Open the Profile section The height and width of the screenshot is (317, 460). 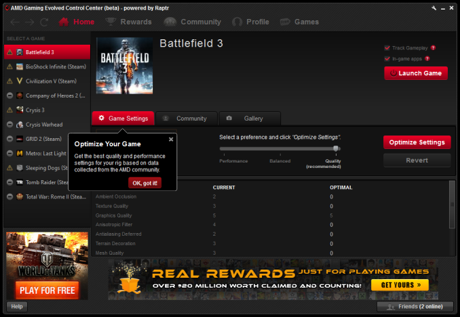250,22
